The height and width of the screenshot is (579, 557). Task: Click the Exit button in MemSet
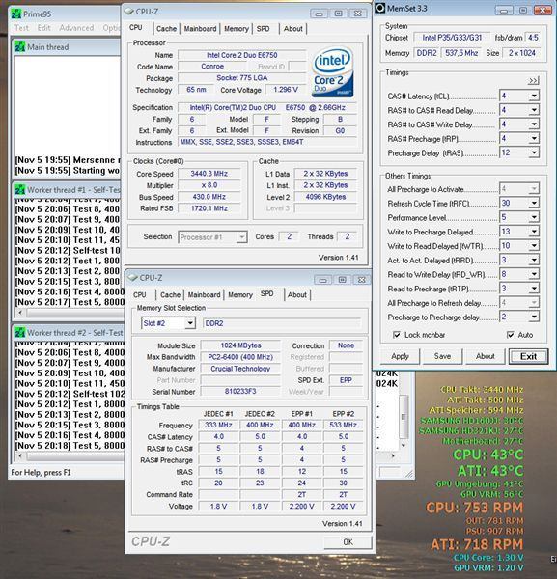tap(528, 356)
